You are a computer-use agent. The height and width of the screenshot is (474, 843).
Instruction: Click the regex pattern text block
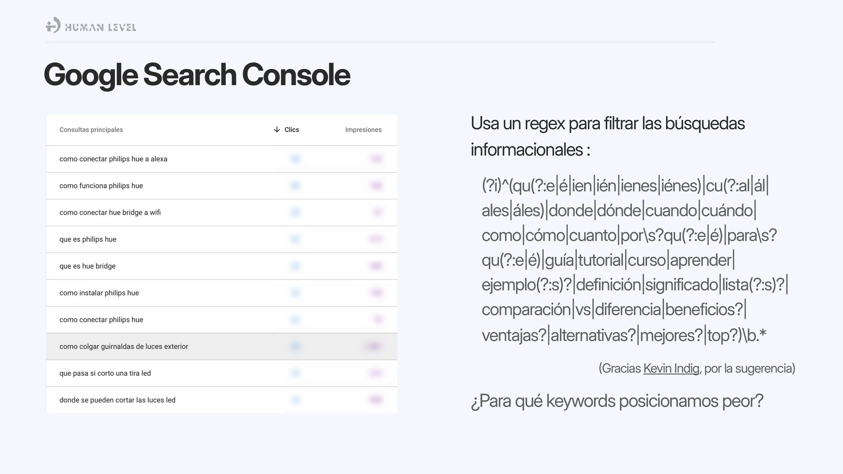632,260
